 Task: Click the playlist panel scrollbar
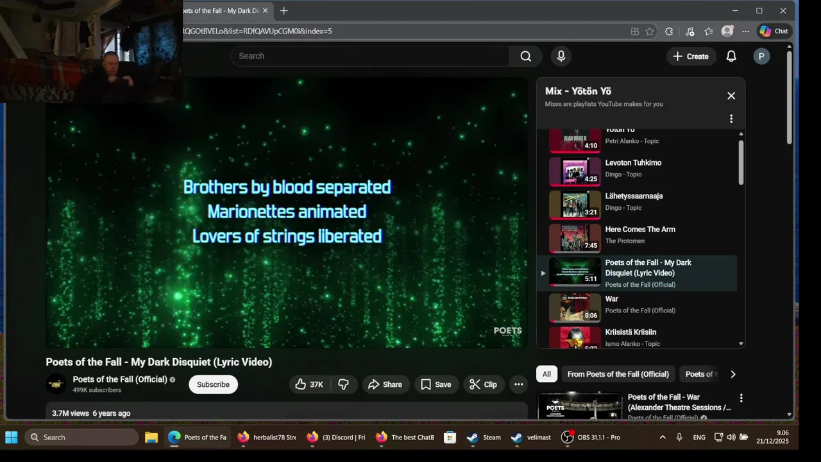[x=741, y=163]
